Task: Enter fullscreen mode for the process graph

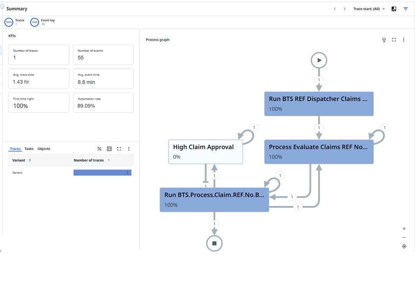Action: click(394, 39)
